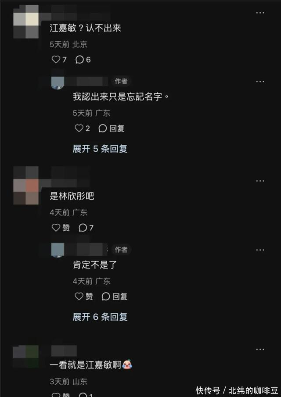Image resolution: width=281 pixels, height=397 pixels.
Task: Open the 7-replies bubble under '是林欣彤吧'
Action: coord(86,228)
